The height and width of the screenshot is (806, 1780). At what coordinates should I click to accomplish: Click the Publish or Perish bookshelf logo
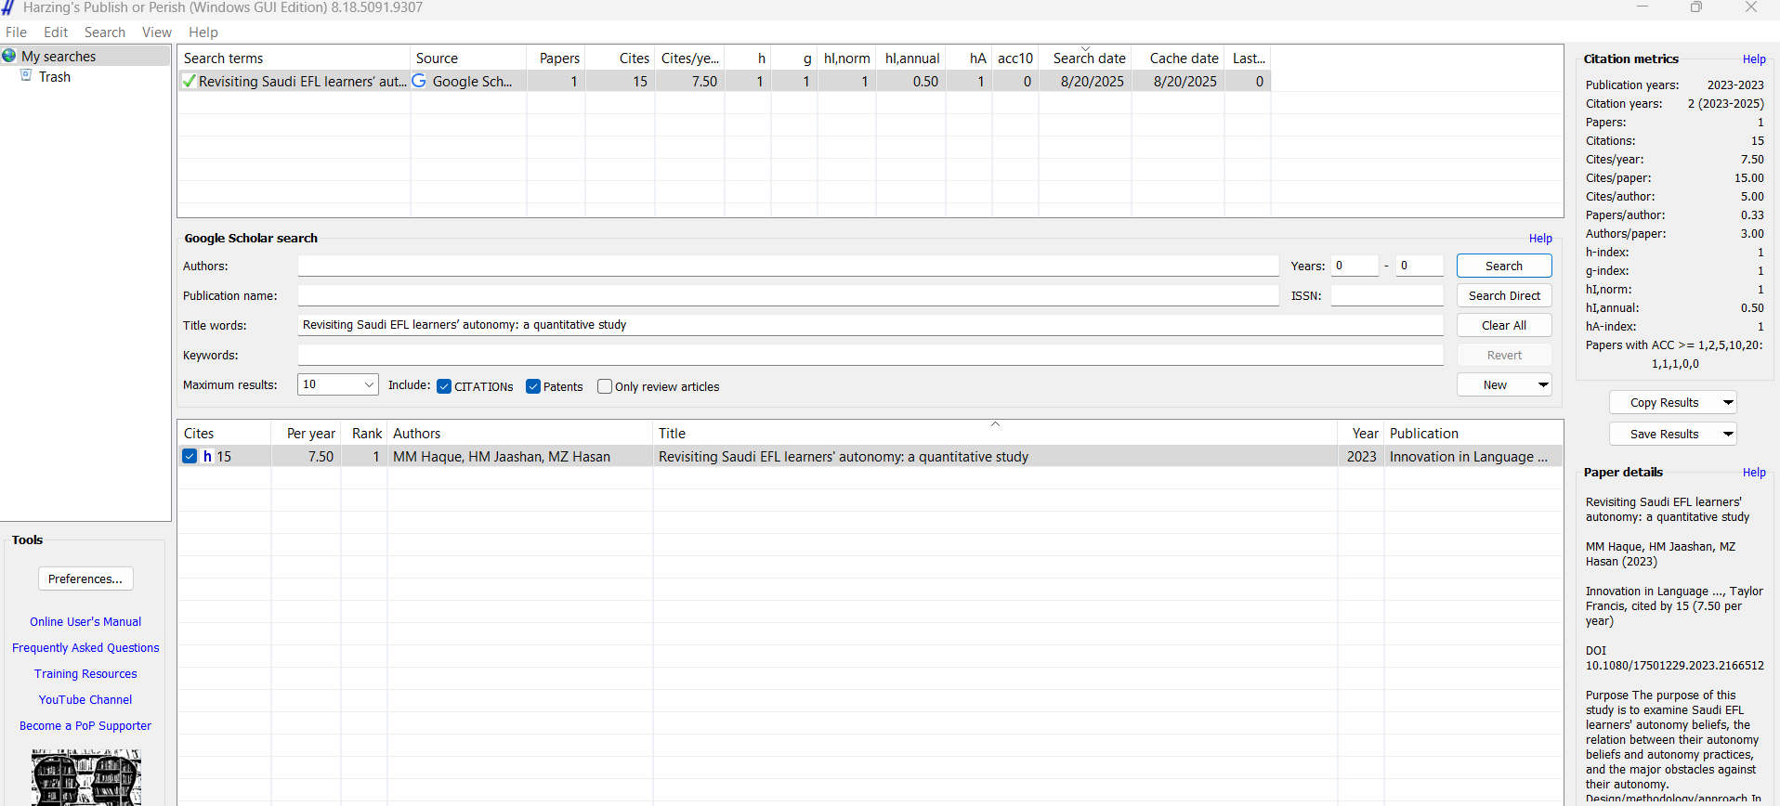[86, 778]
